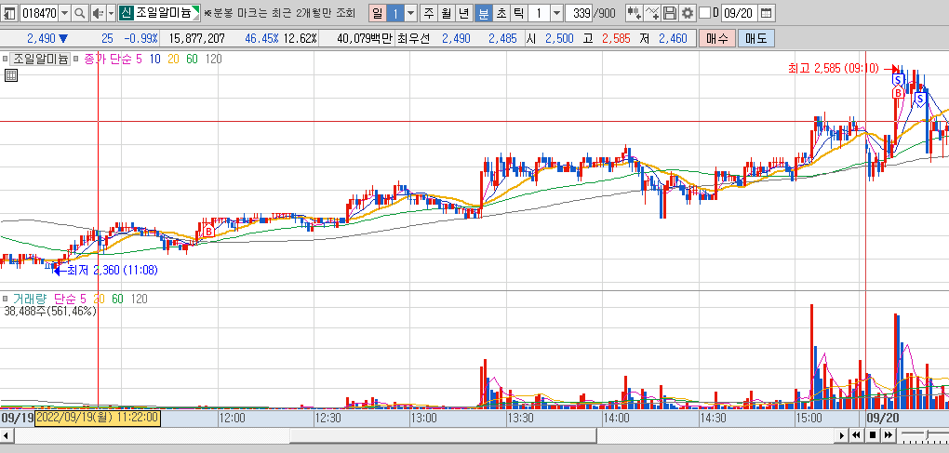Click the add indicator line icon
Image resolution: width=949 pixels, height=453 pixels.
pos(652,13)
